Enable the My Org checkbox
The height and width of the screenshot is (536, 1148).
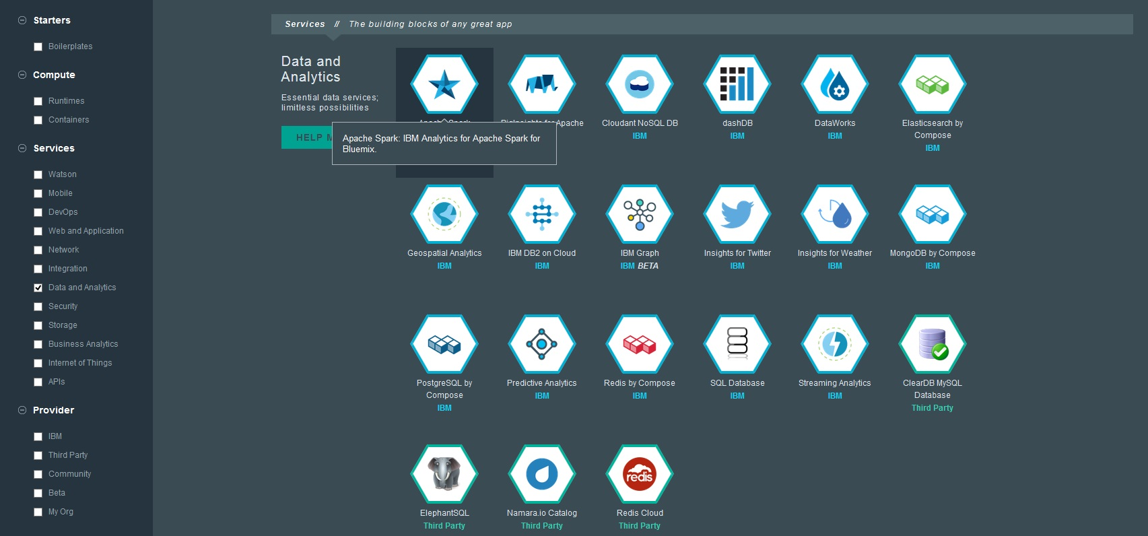click(38, 512)
